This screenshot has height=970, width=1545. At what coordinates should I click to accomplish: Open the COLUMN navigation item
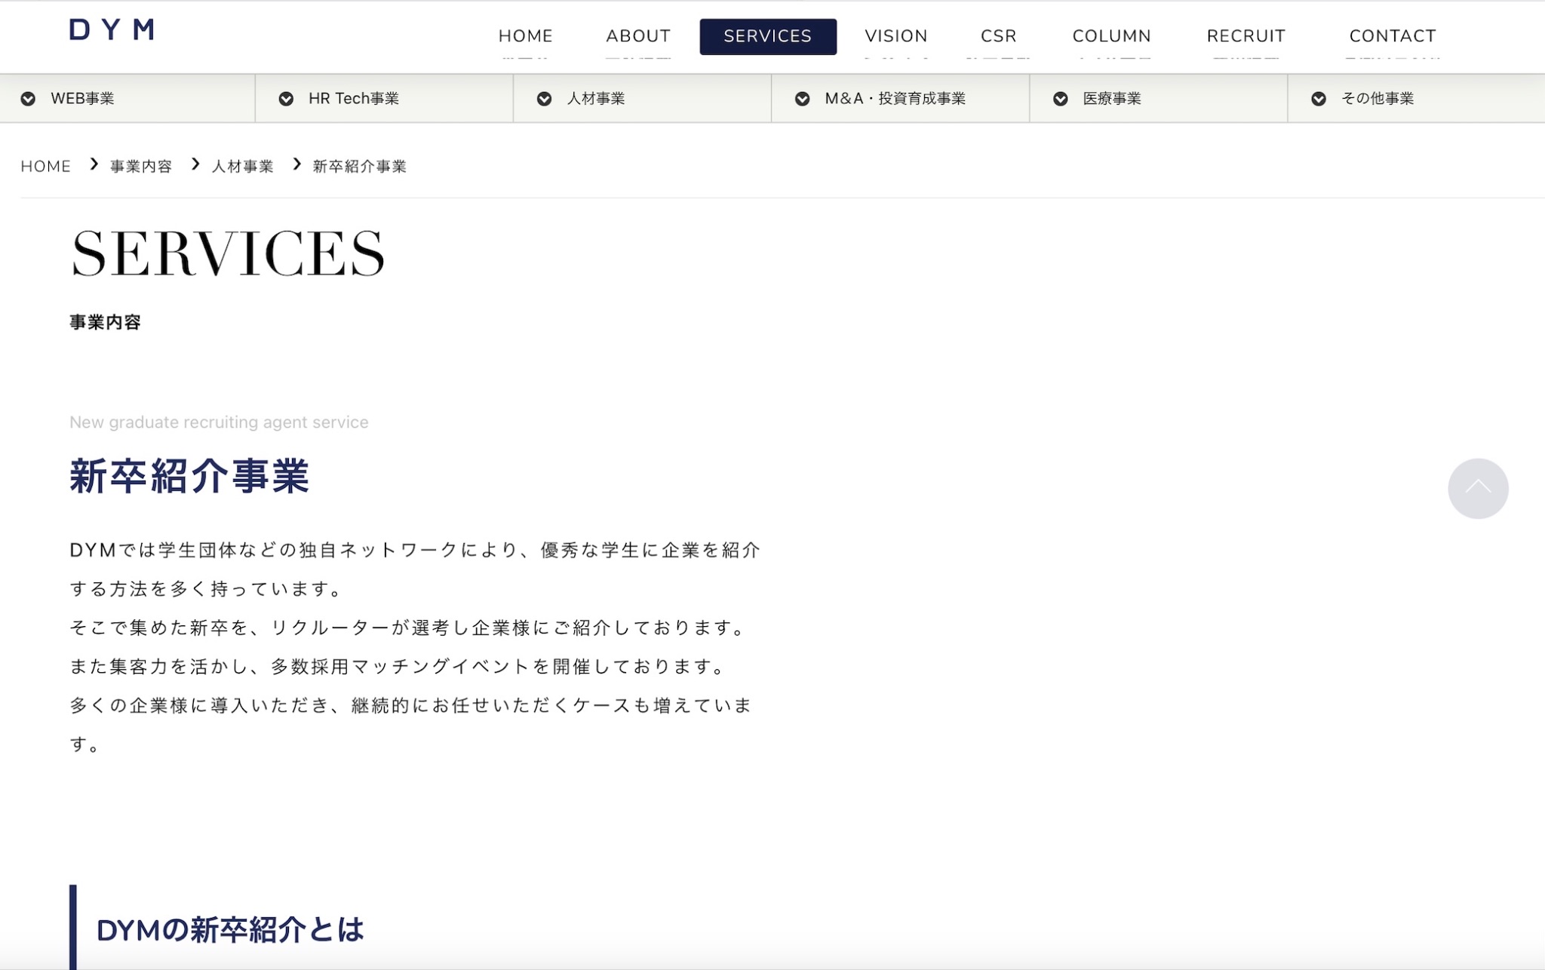coord(1112,36)
